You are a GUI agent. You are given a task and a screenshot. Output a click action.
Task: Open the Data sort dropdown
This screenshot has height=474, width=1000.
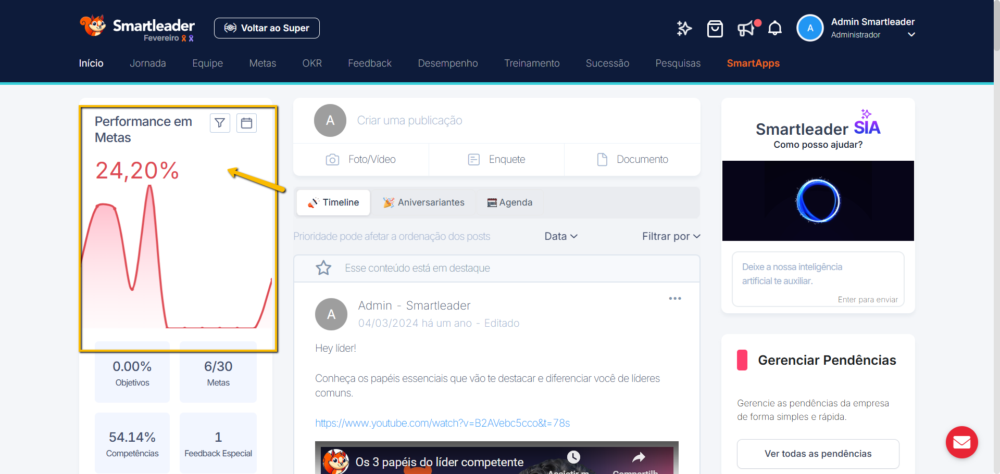coord(561,236)
